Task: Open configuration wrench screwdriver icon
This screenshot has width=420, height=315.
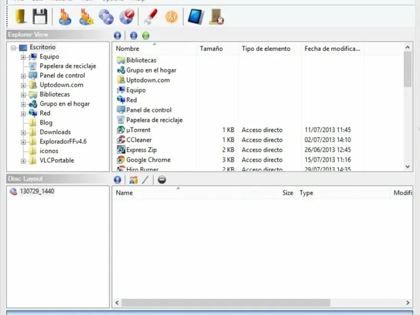Action: click(151, 17)
